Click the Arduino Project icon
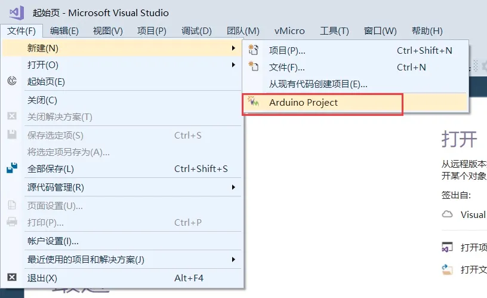This screenshot has width=487, height=298. pyautogui.click(x=254, y=102)
